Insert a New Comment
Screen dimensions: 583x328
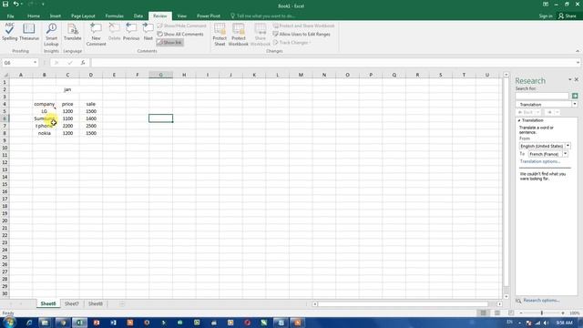(x=96, y=35)
